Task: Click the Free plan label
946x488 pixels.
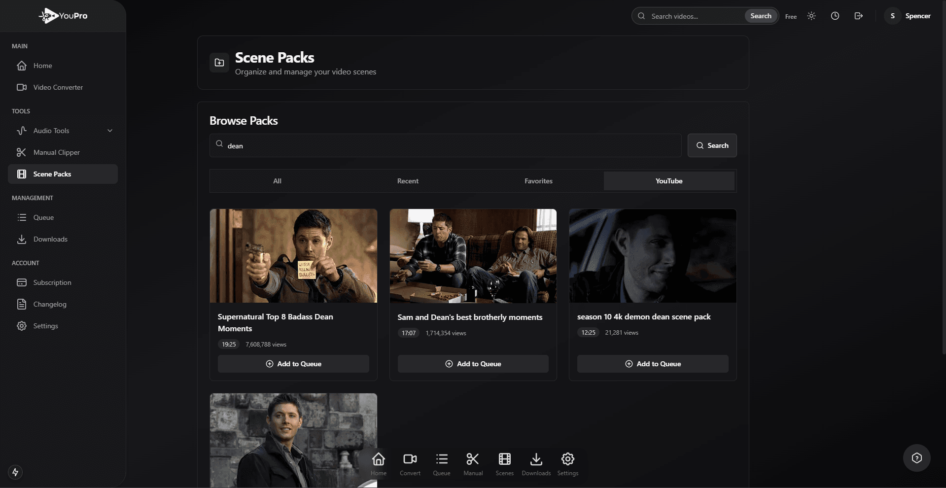Action: (x=791, y=16)
